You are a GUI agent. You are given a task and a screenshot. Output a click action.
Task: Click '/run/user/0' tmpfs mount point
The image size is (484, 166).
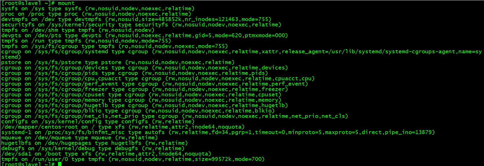[x=50, y=159]
